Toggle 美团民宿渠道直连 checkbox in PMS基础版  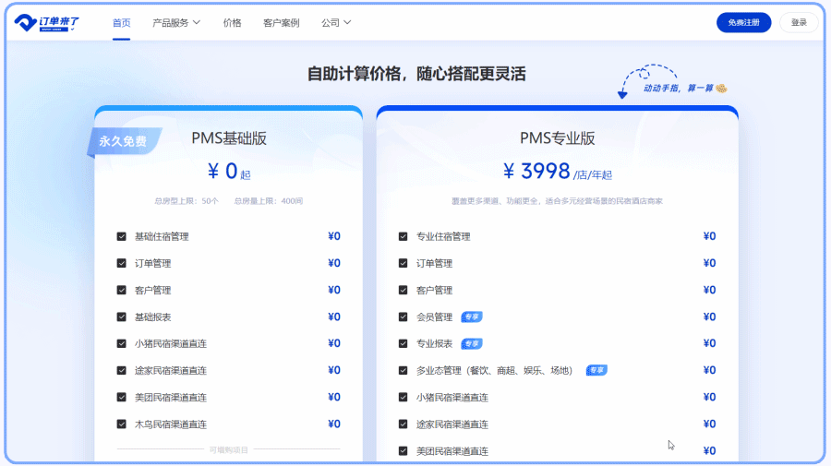[121, 397]
